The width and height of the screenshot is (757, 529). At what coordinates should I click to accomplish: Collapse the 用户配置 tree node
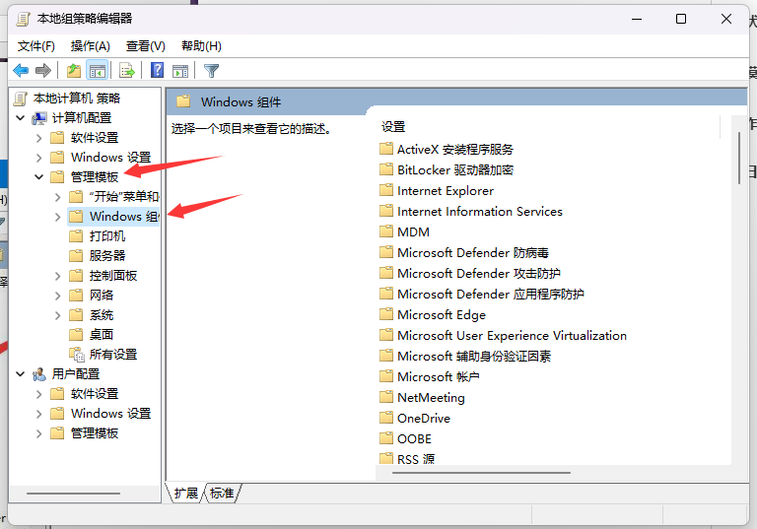(21, 374)
